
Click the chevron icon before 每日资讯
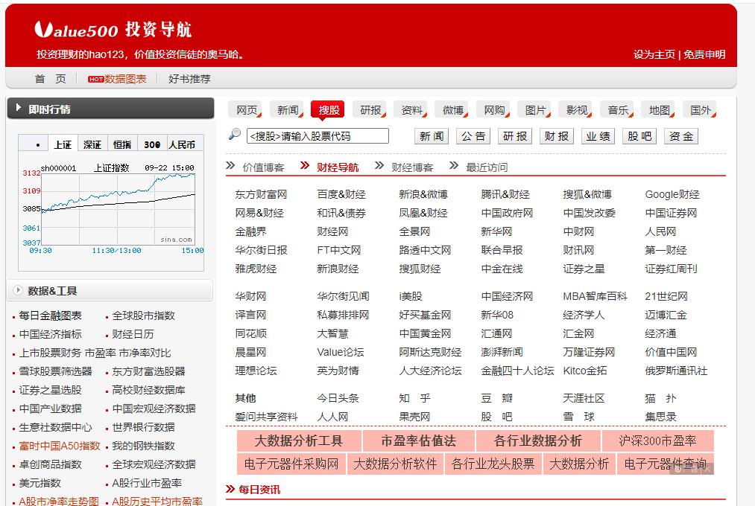tap(230, 489)
